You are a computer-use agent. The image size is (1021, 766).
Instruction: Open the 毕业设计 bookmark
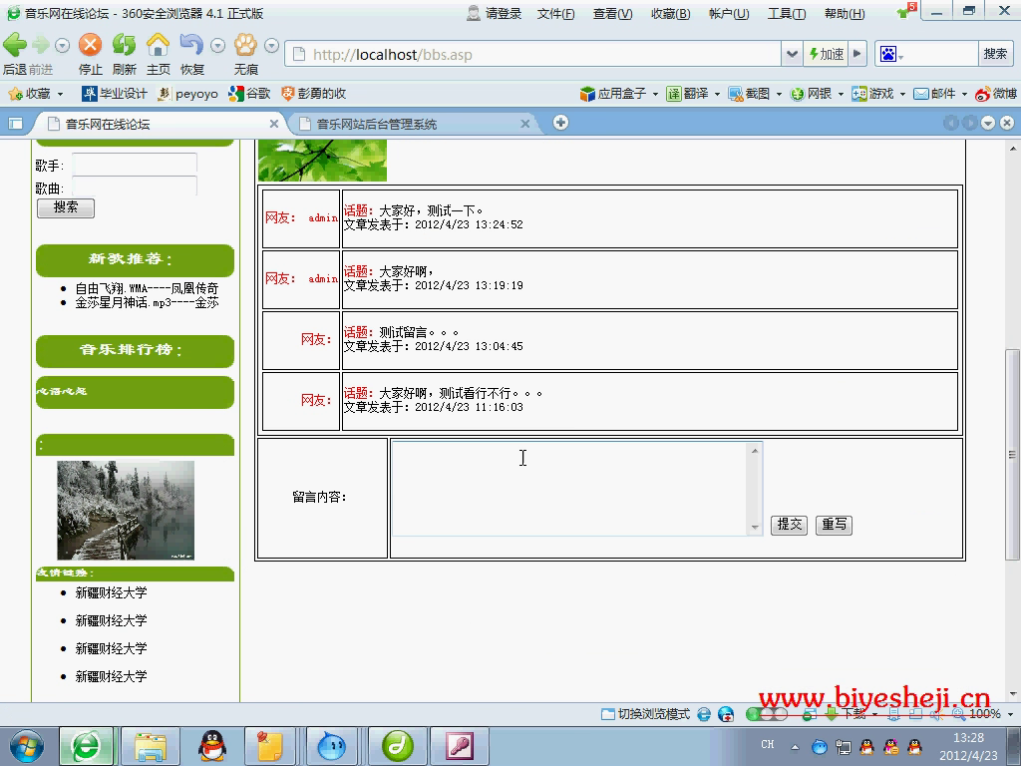(114, 94)
